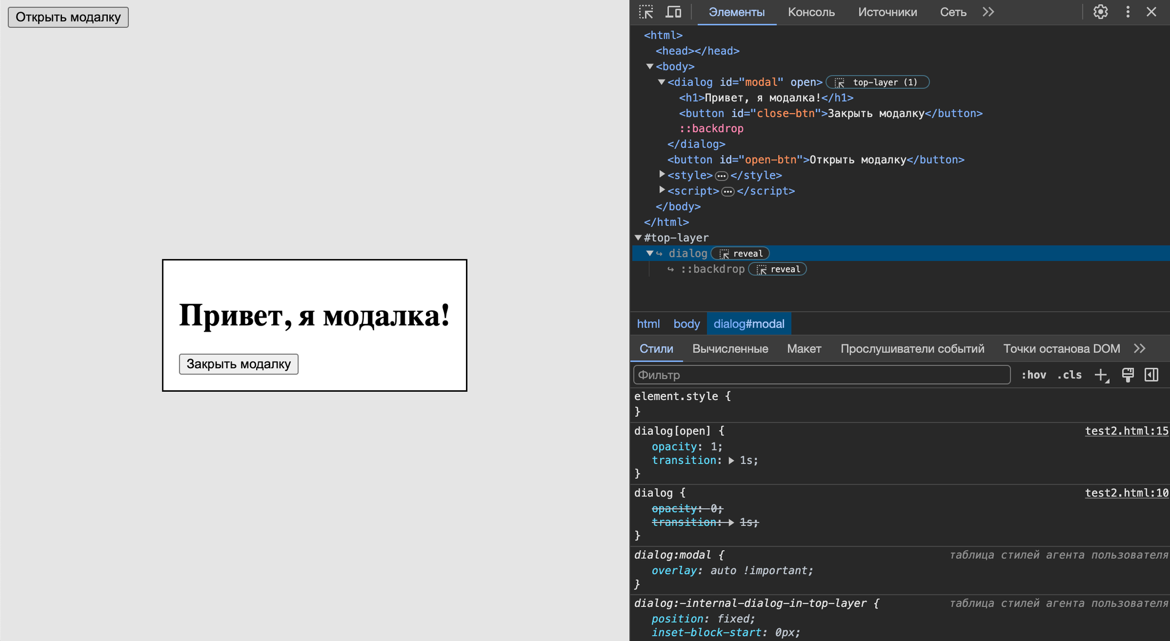Switch to the Сеть tab
Viewport: 1170px width, 641px height.
point(953,12)
